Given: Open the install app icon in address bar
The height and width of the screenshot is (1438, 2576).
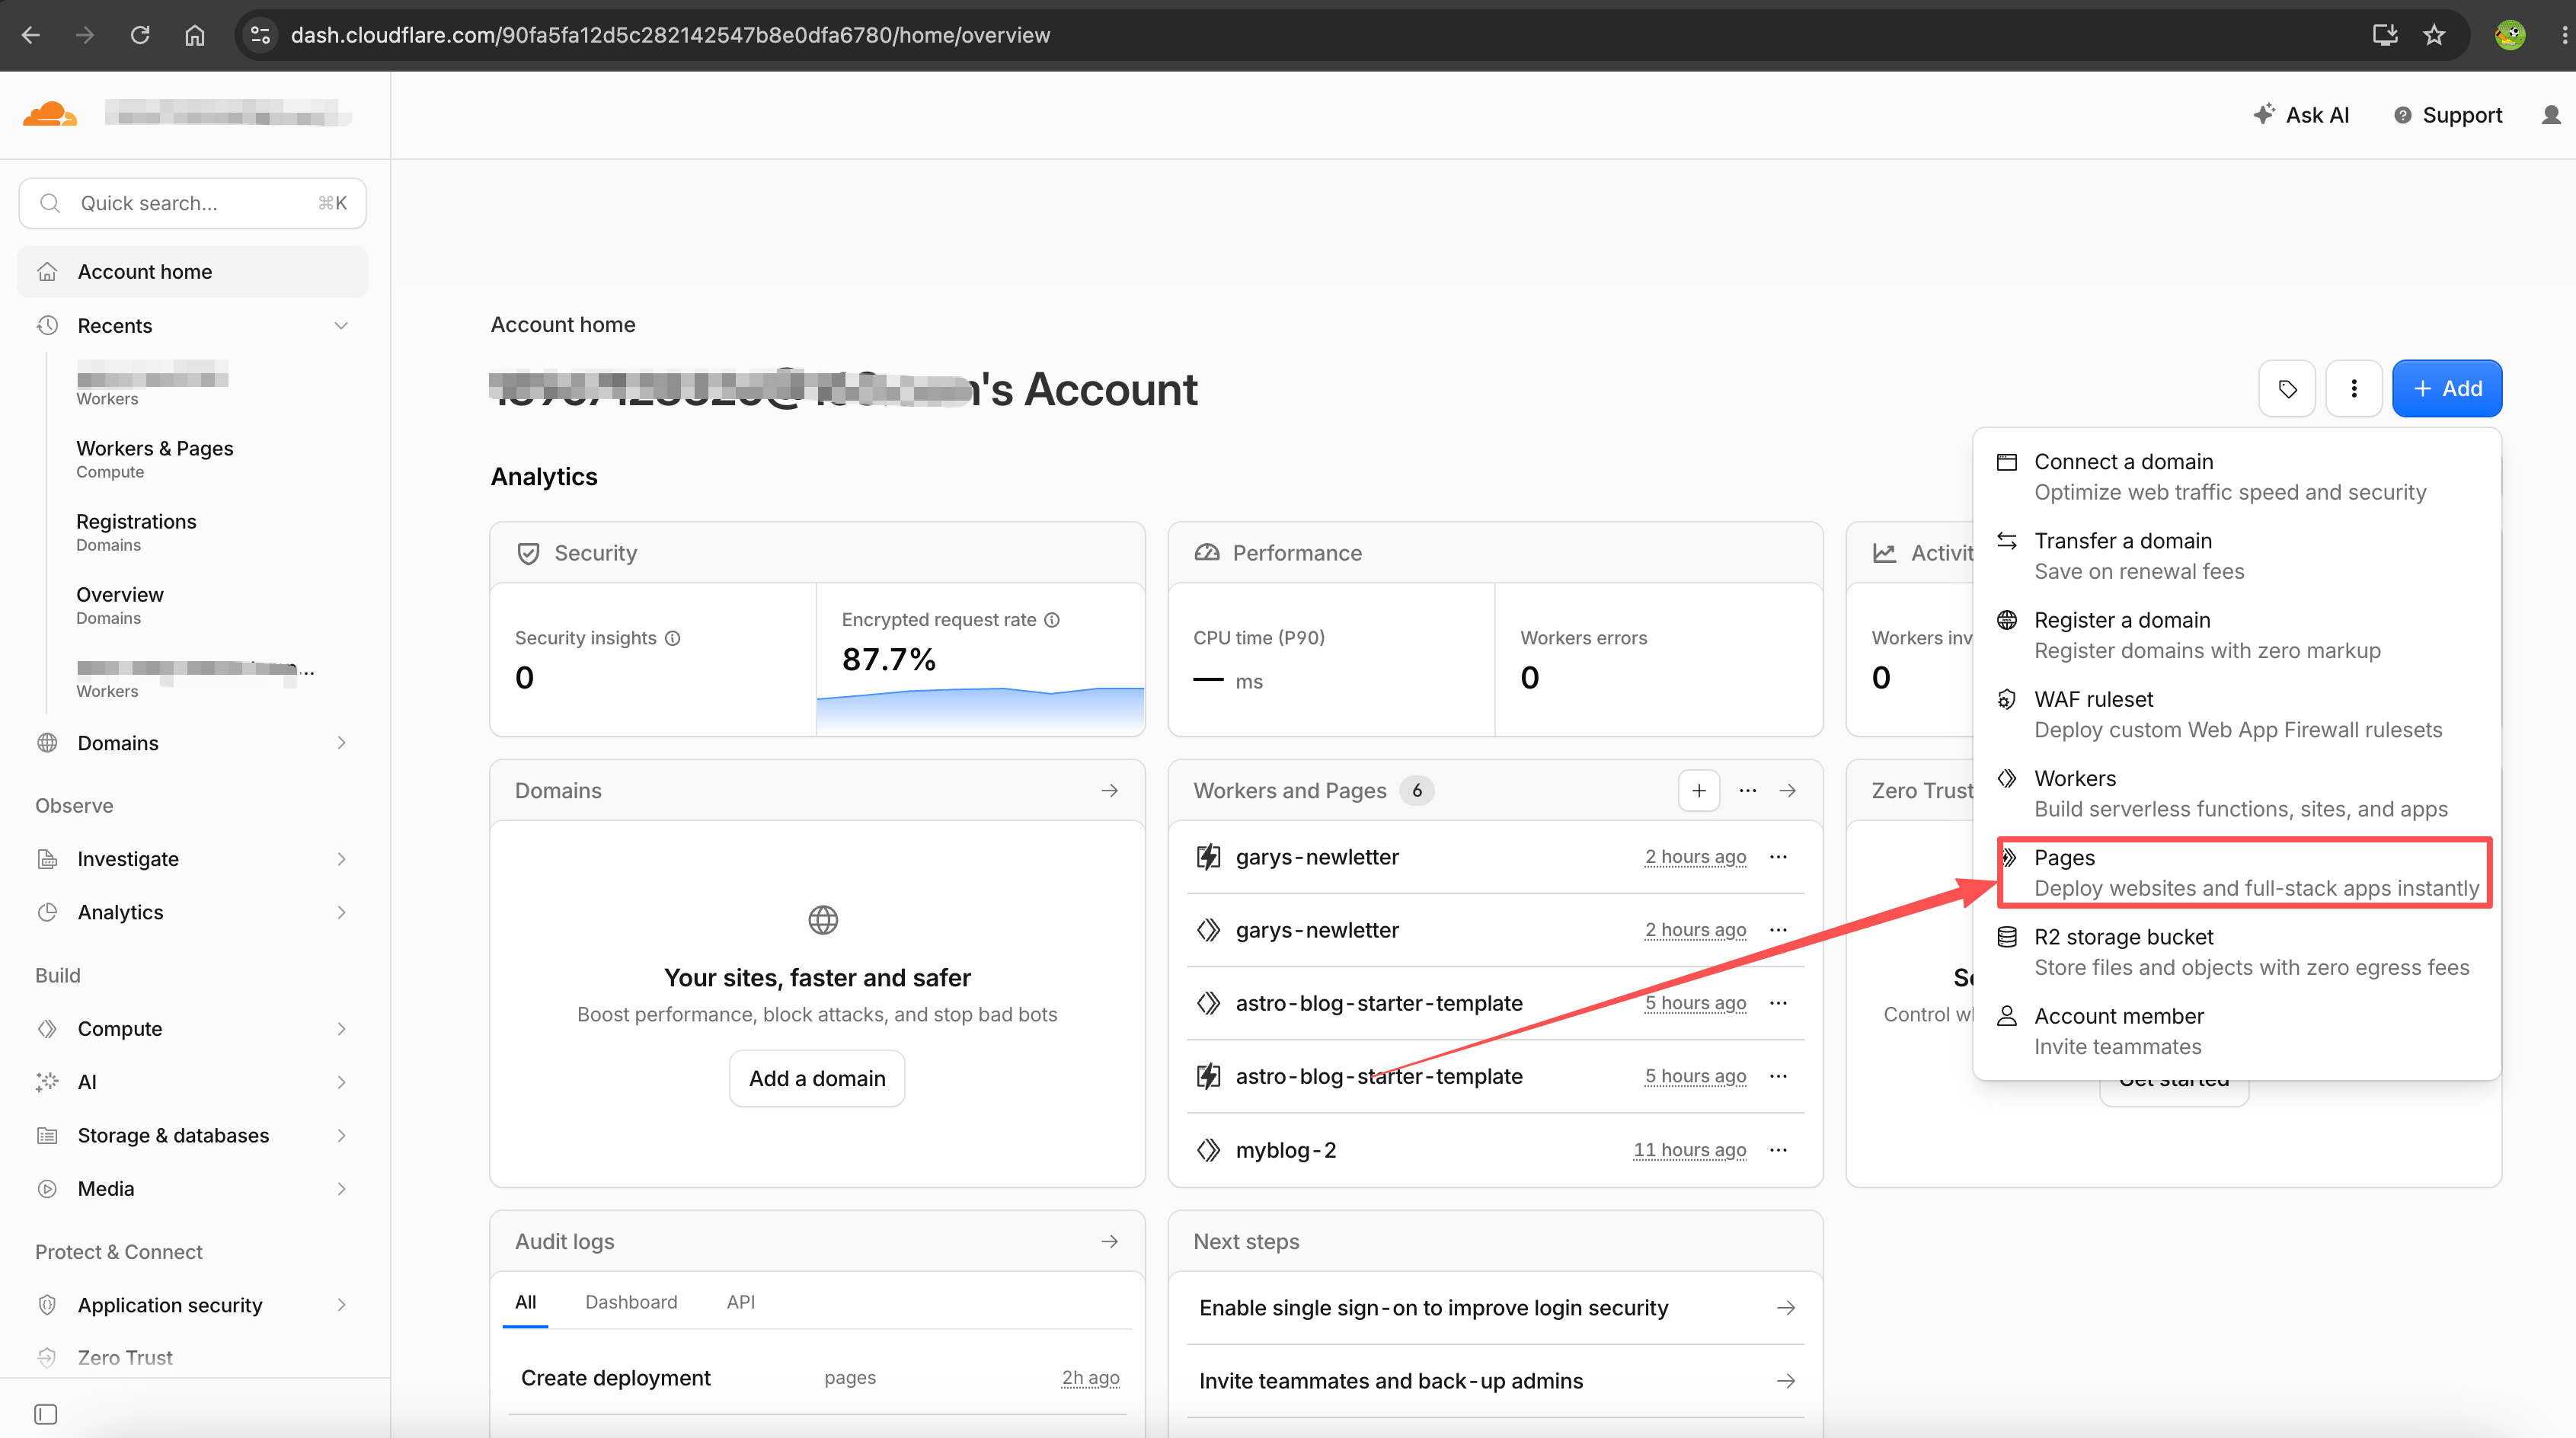Looking at the screenshot, I should pyautogui.click(x=2385, y=35).
